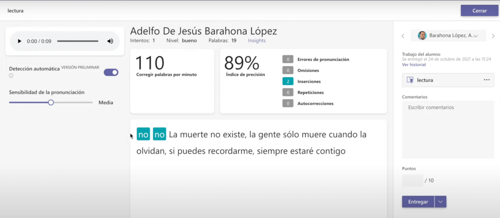Select the Repeticiones count box
Image resolution: width=500 pixels, height=218 pixels.
click(288, 92)
